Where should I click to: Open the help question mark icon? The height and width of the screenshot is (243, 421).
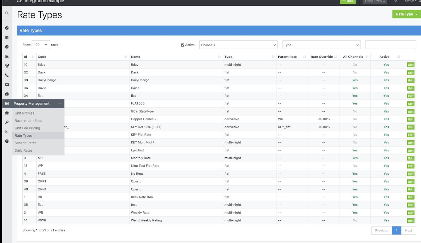(x=7, y=141)
